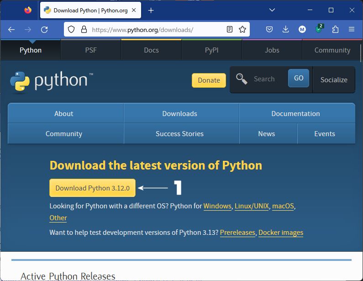This screenshot has height=281, width=363.
Task: Click the magnifying glass search icon
Action: click(x=242, y=79)
